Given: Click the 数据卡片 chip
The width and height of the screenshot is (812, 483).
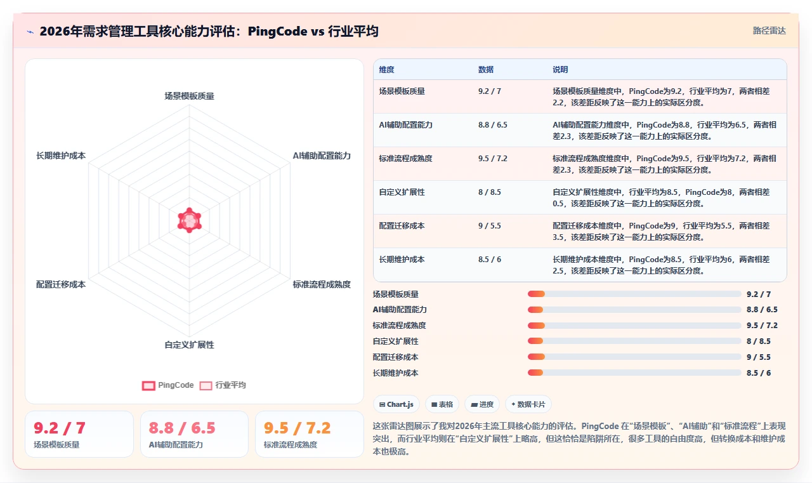Looking at the screenshot, I should (x=528, y=404).
